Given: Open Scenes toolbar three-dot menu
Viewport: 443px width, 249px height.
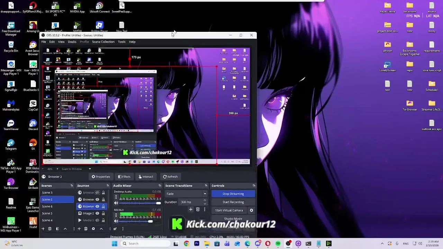Looking at the screenshot, I should pyautogui.click(x=74, y=229).
